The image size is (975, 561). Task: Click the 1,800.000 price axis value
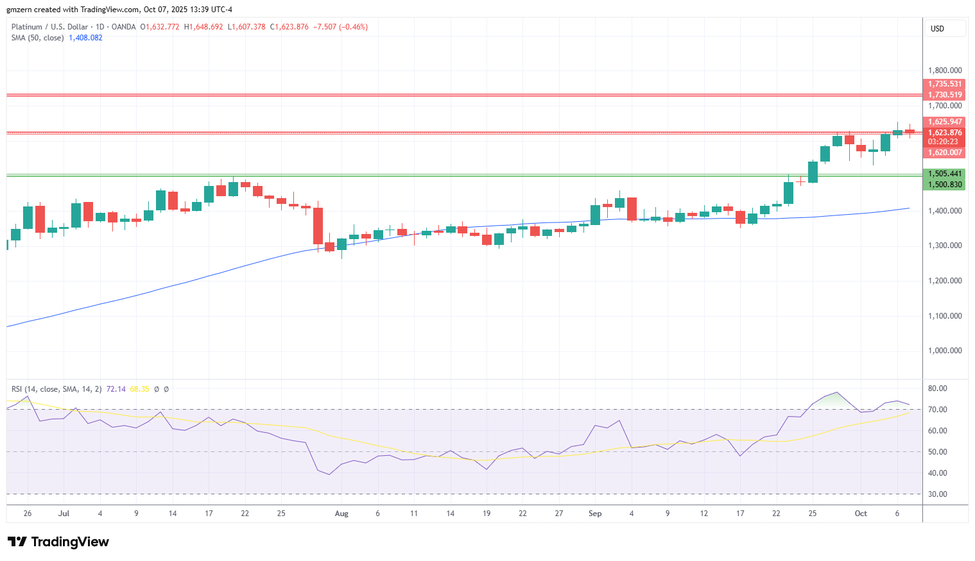click(945, 71)
